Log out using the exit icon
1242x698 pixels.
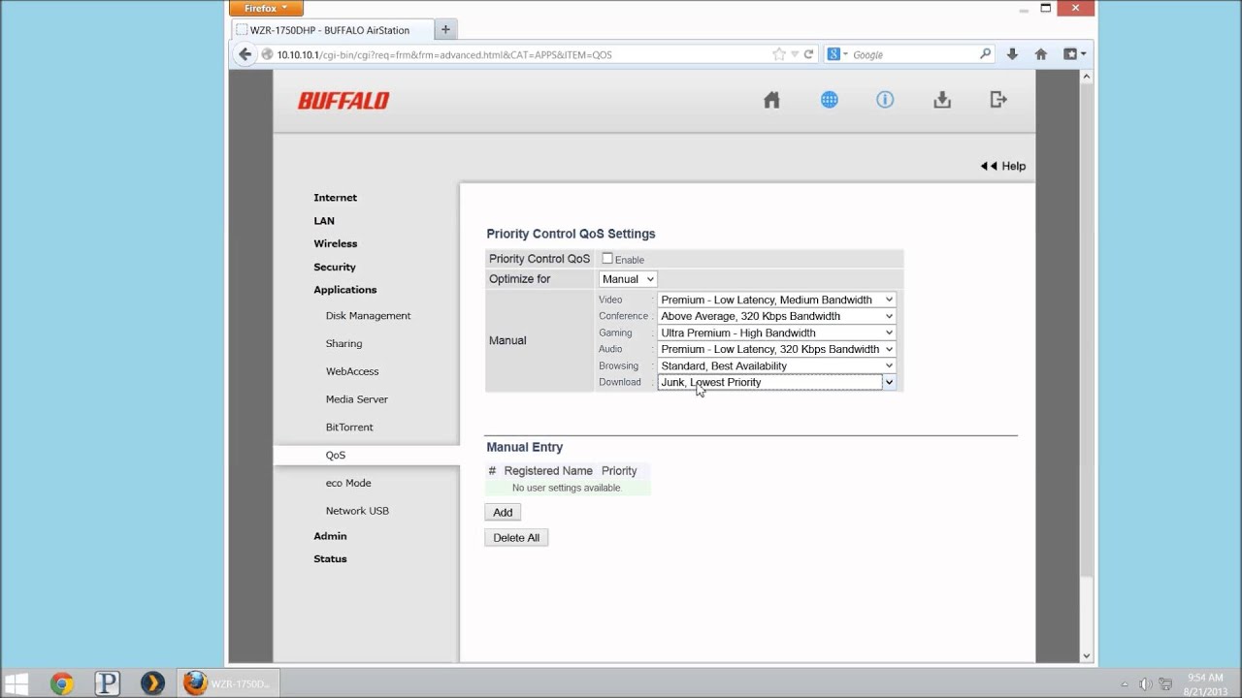(998, 100)
